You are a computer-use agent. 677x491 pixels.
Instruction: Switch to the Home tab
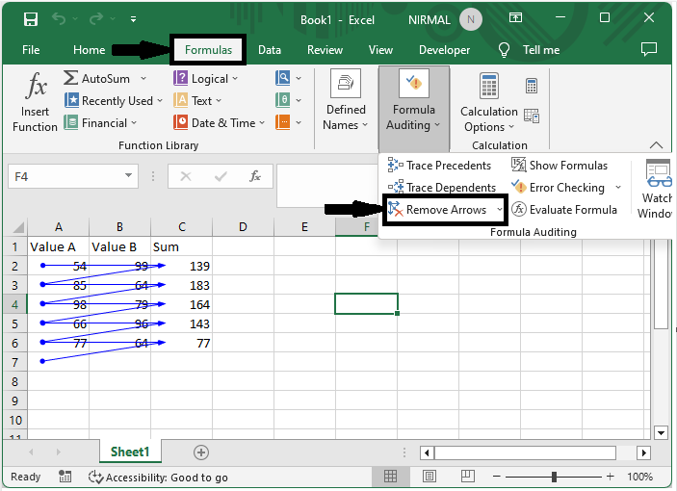89,50
